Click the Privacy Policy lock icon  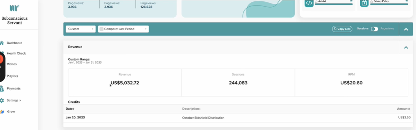click(364, 3)
